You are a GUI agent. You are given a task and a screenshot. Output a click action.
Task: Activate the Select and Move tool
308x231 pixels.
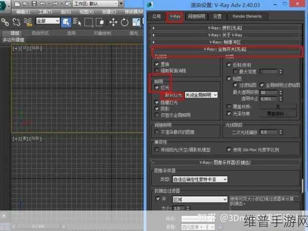113,22
